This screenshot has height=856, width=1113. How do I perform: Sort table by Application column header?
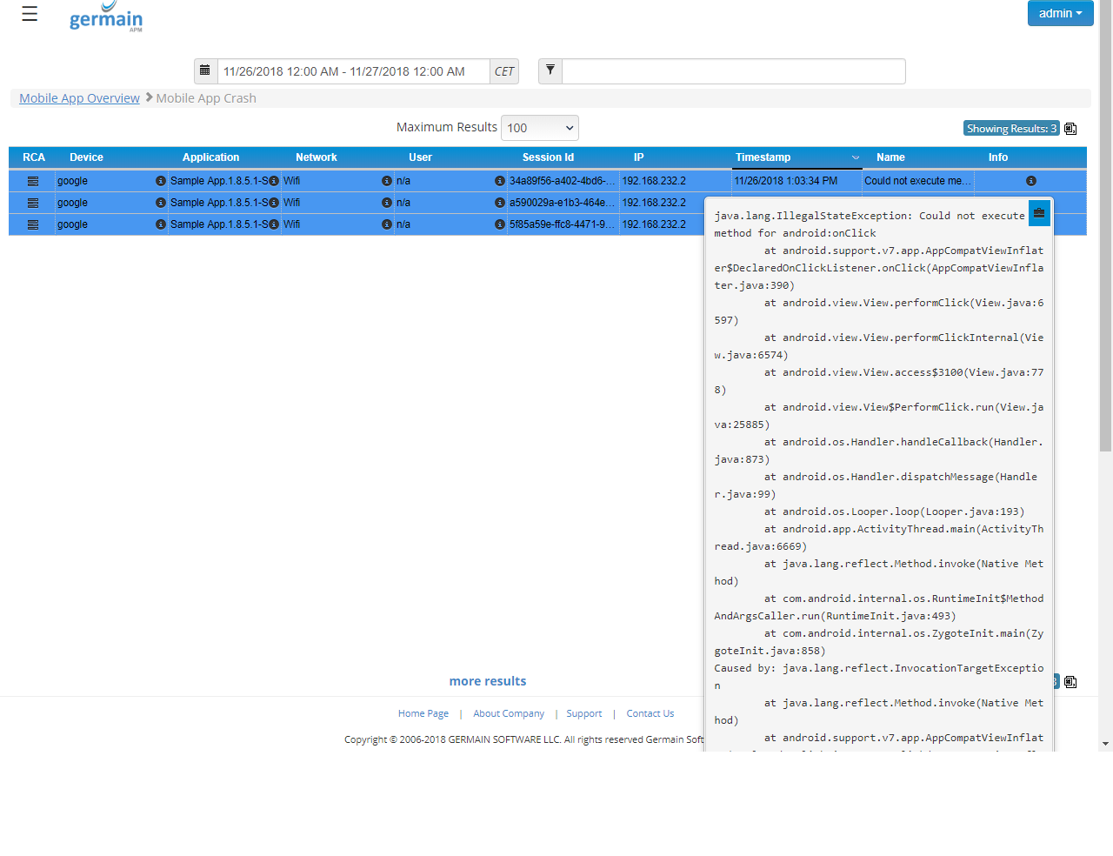(x=210, y=157)
